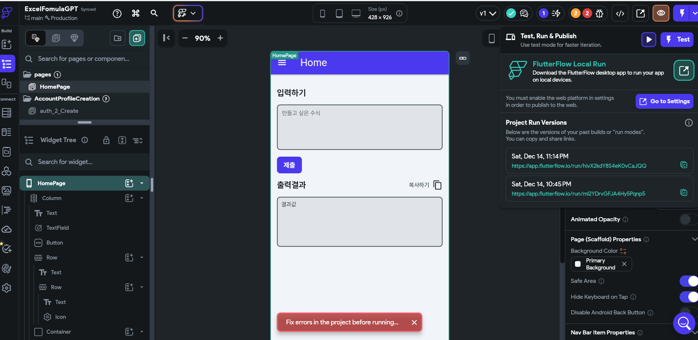This screenshot has width=698, height=340.
Task: Open the Storyboard icon in sidebar
Action: 7,84
